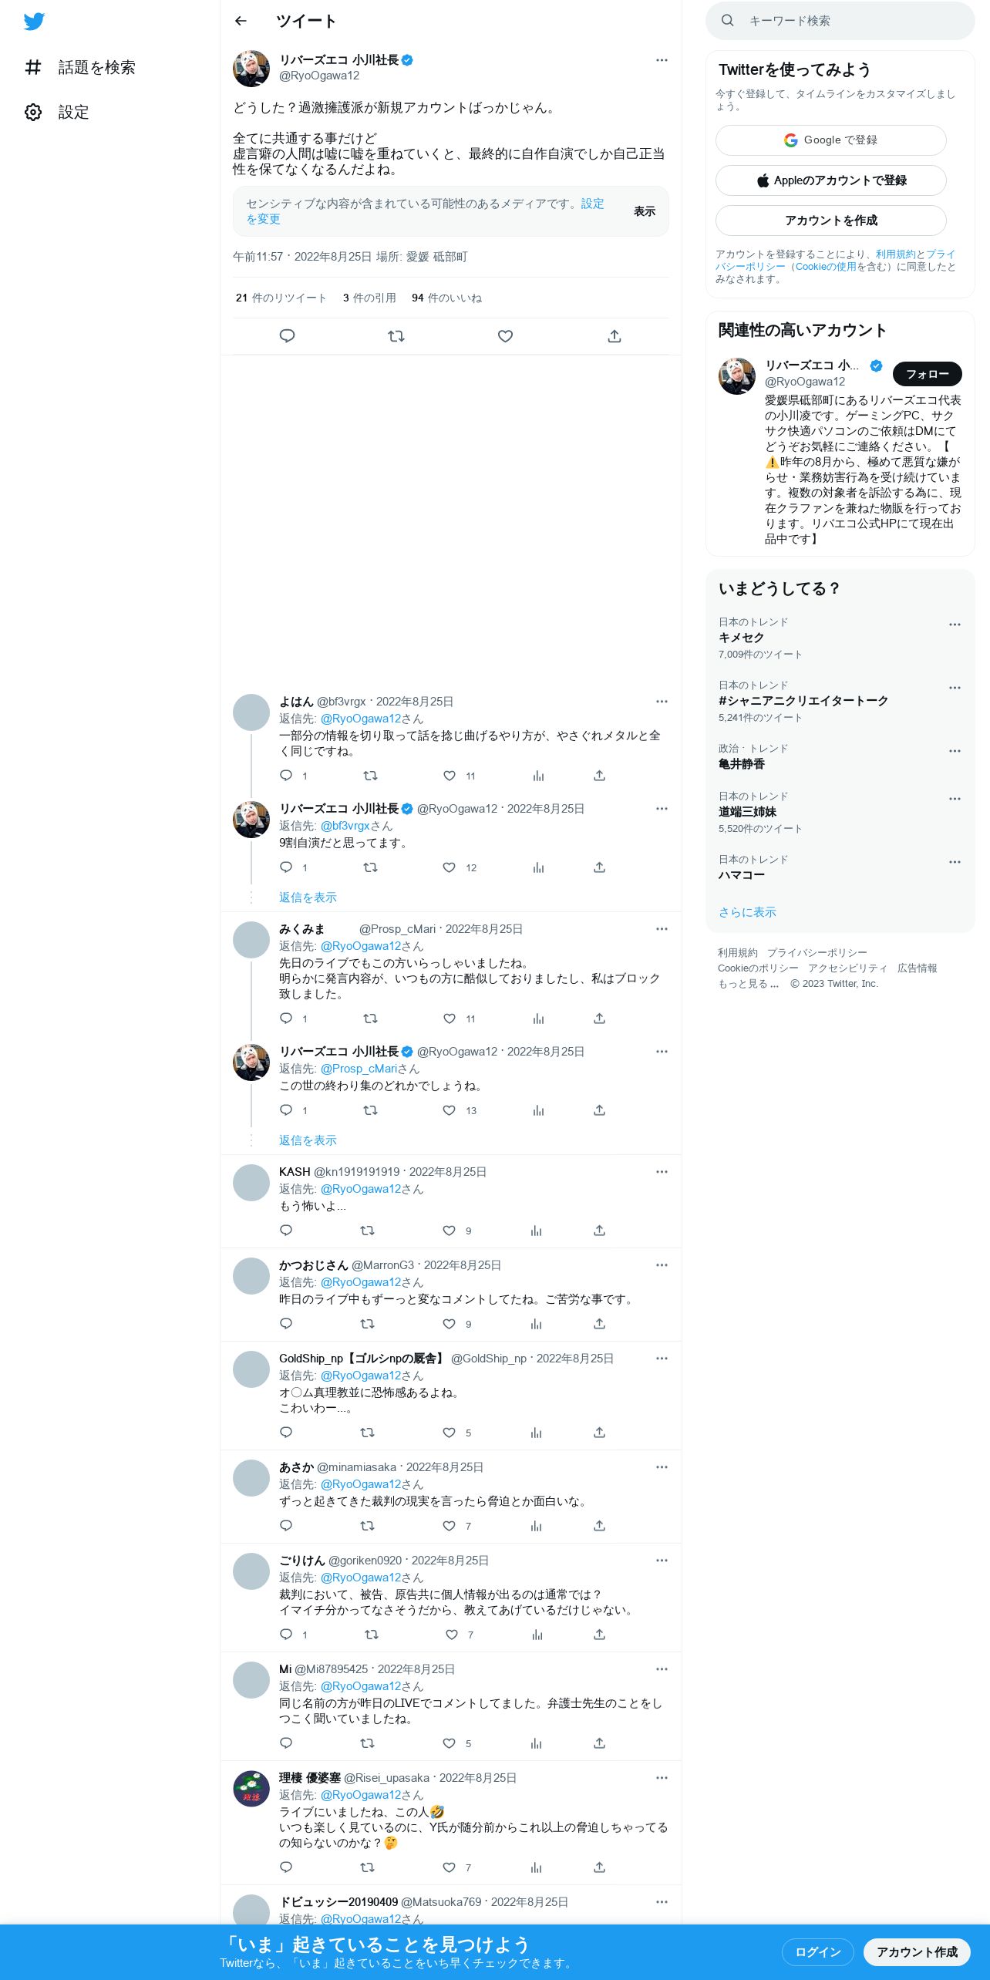Sign up with Google で登録
990x1980 pixels.
click(830, 140)
